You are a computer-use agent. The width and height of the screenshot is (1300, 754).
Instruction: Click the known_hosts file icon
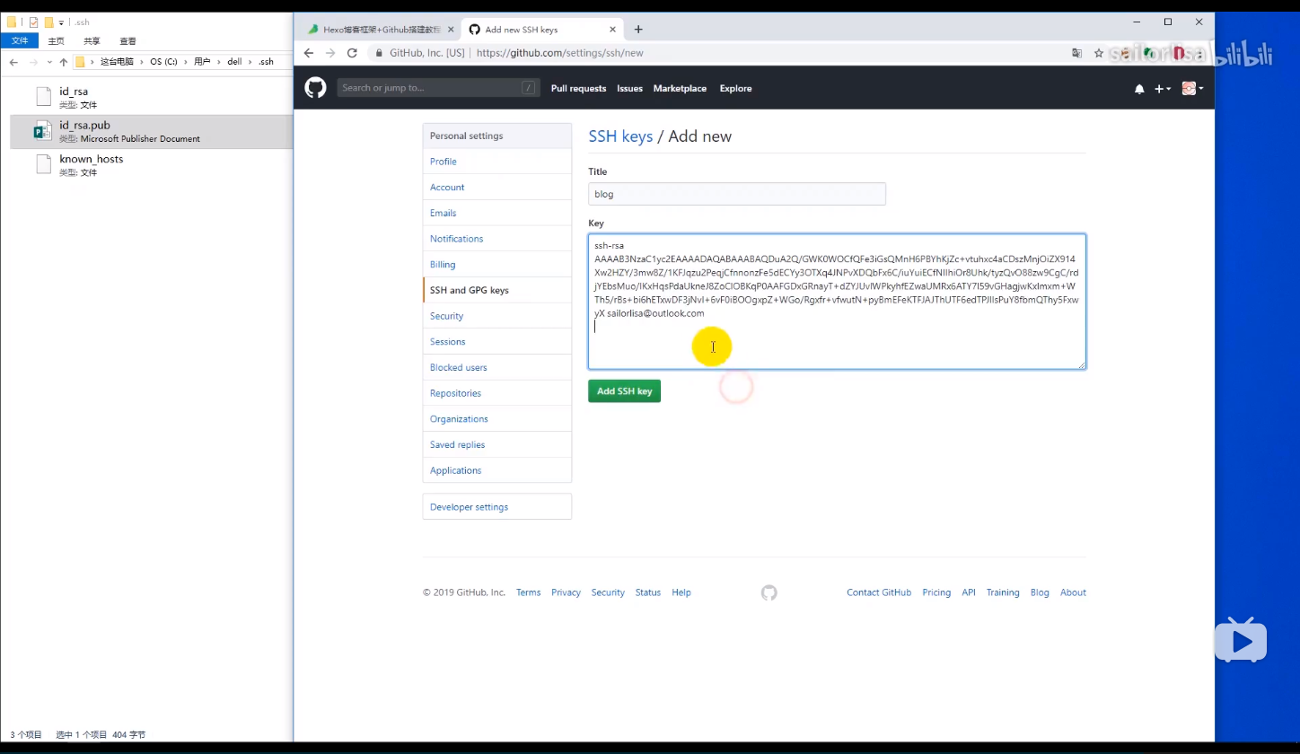(43, 164)
